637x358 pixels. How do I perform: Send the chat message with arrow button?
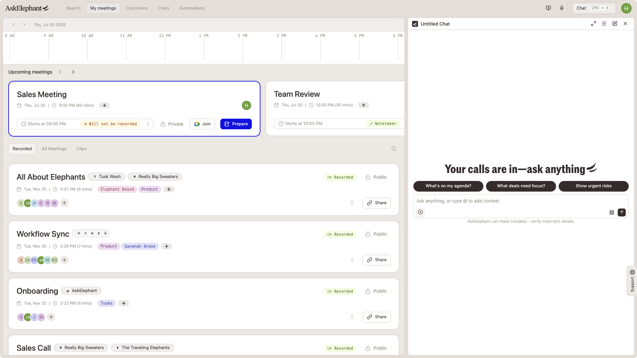pyautogui.click(x=622, y=212)
